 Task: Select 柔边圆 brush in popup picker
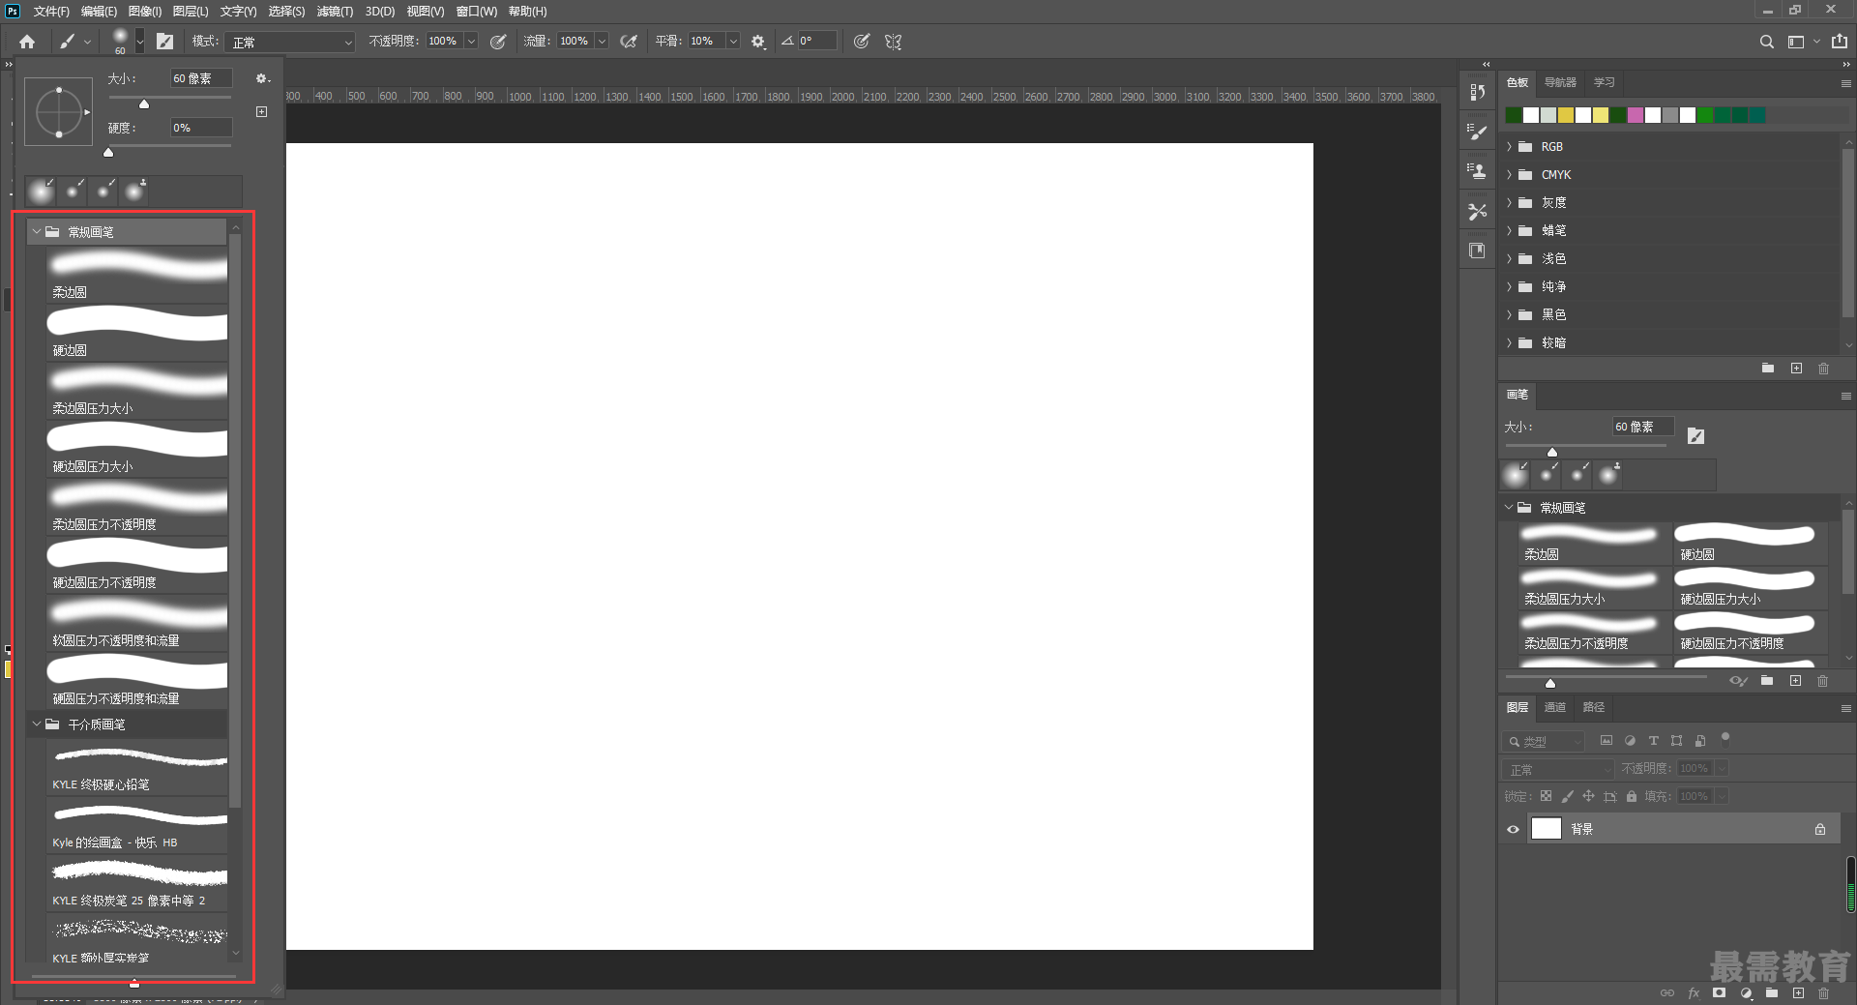136,275
